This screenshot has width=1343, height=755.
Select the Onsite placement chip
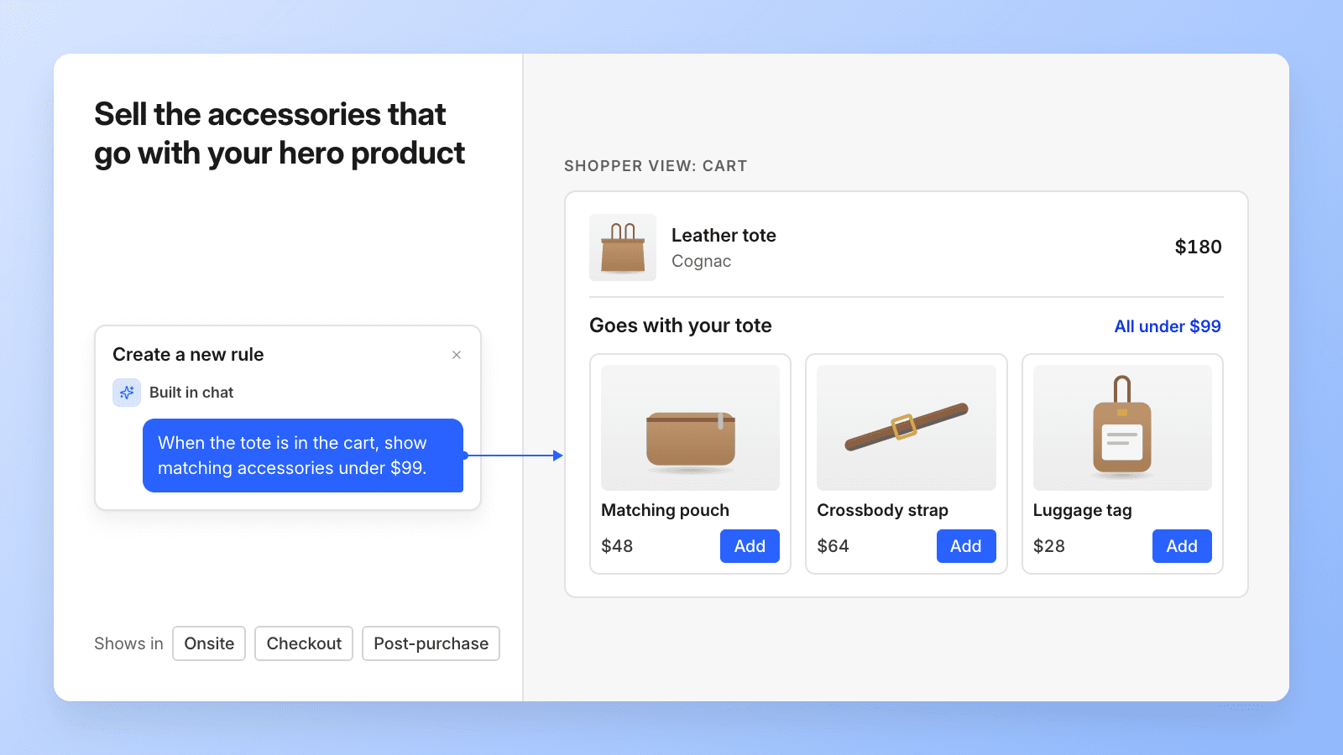(209, 643)
